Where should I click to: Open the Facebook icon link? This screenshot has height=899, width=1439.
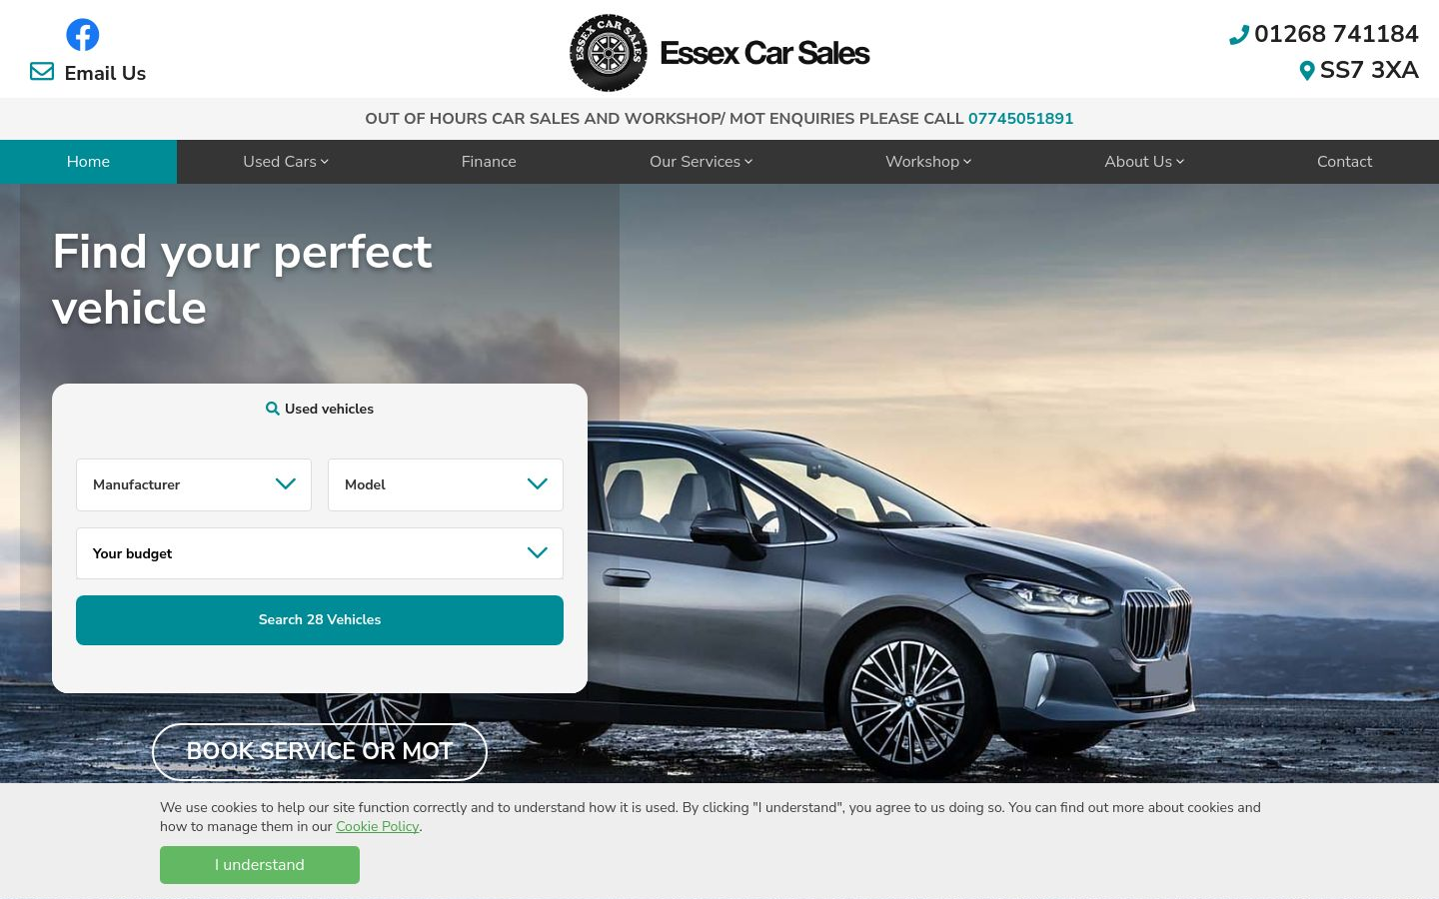83,35
